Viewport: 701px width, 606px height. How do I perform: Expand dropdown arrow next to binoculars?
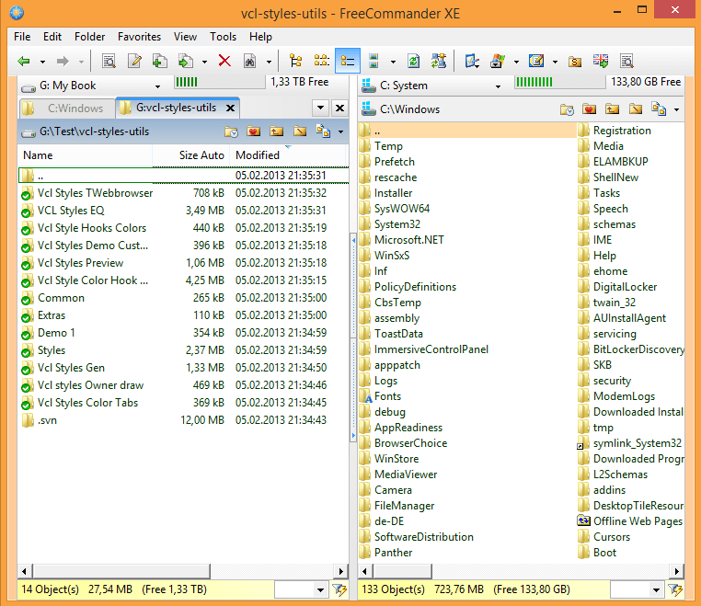(269, 62)
